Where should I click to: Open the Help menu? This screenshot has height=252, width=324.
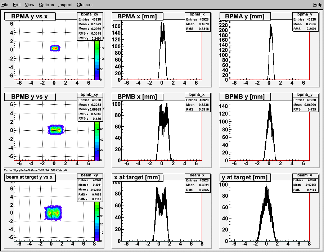point(318,5)
